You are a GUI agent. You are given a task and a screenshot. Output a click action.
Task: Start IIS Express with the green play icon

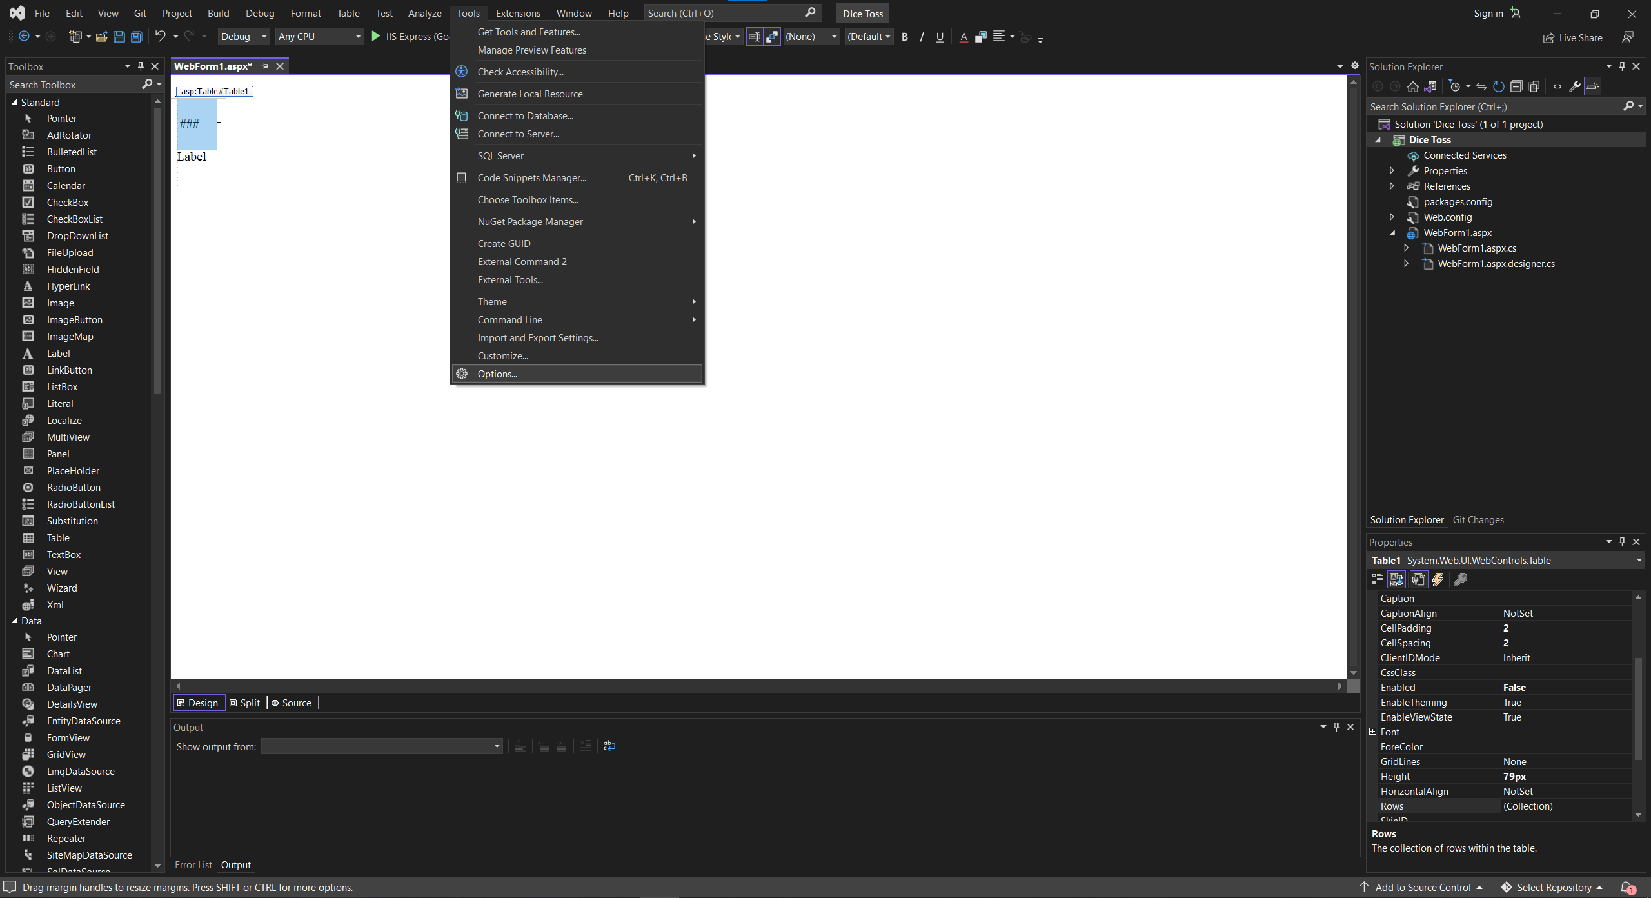[x=376, y=37]
